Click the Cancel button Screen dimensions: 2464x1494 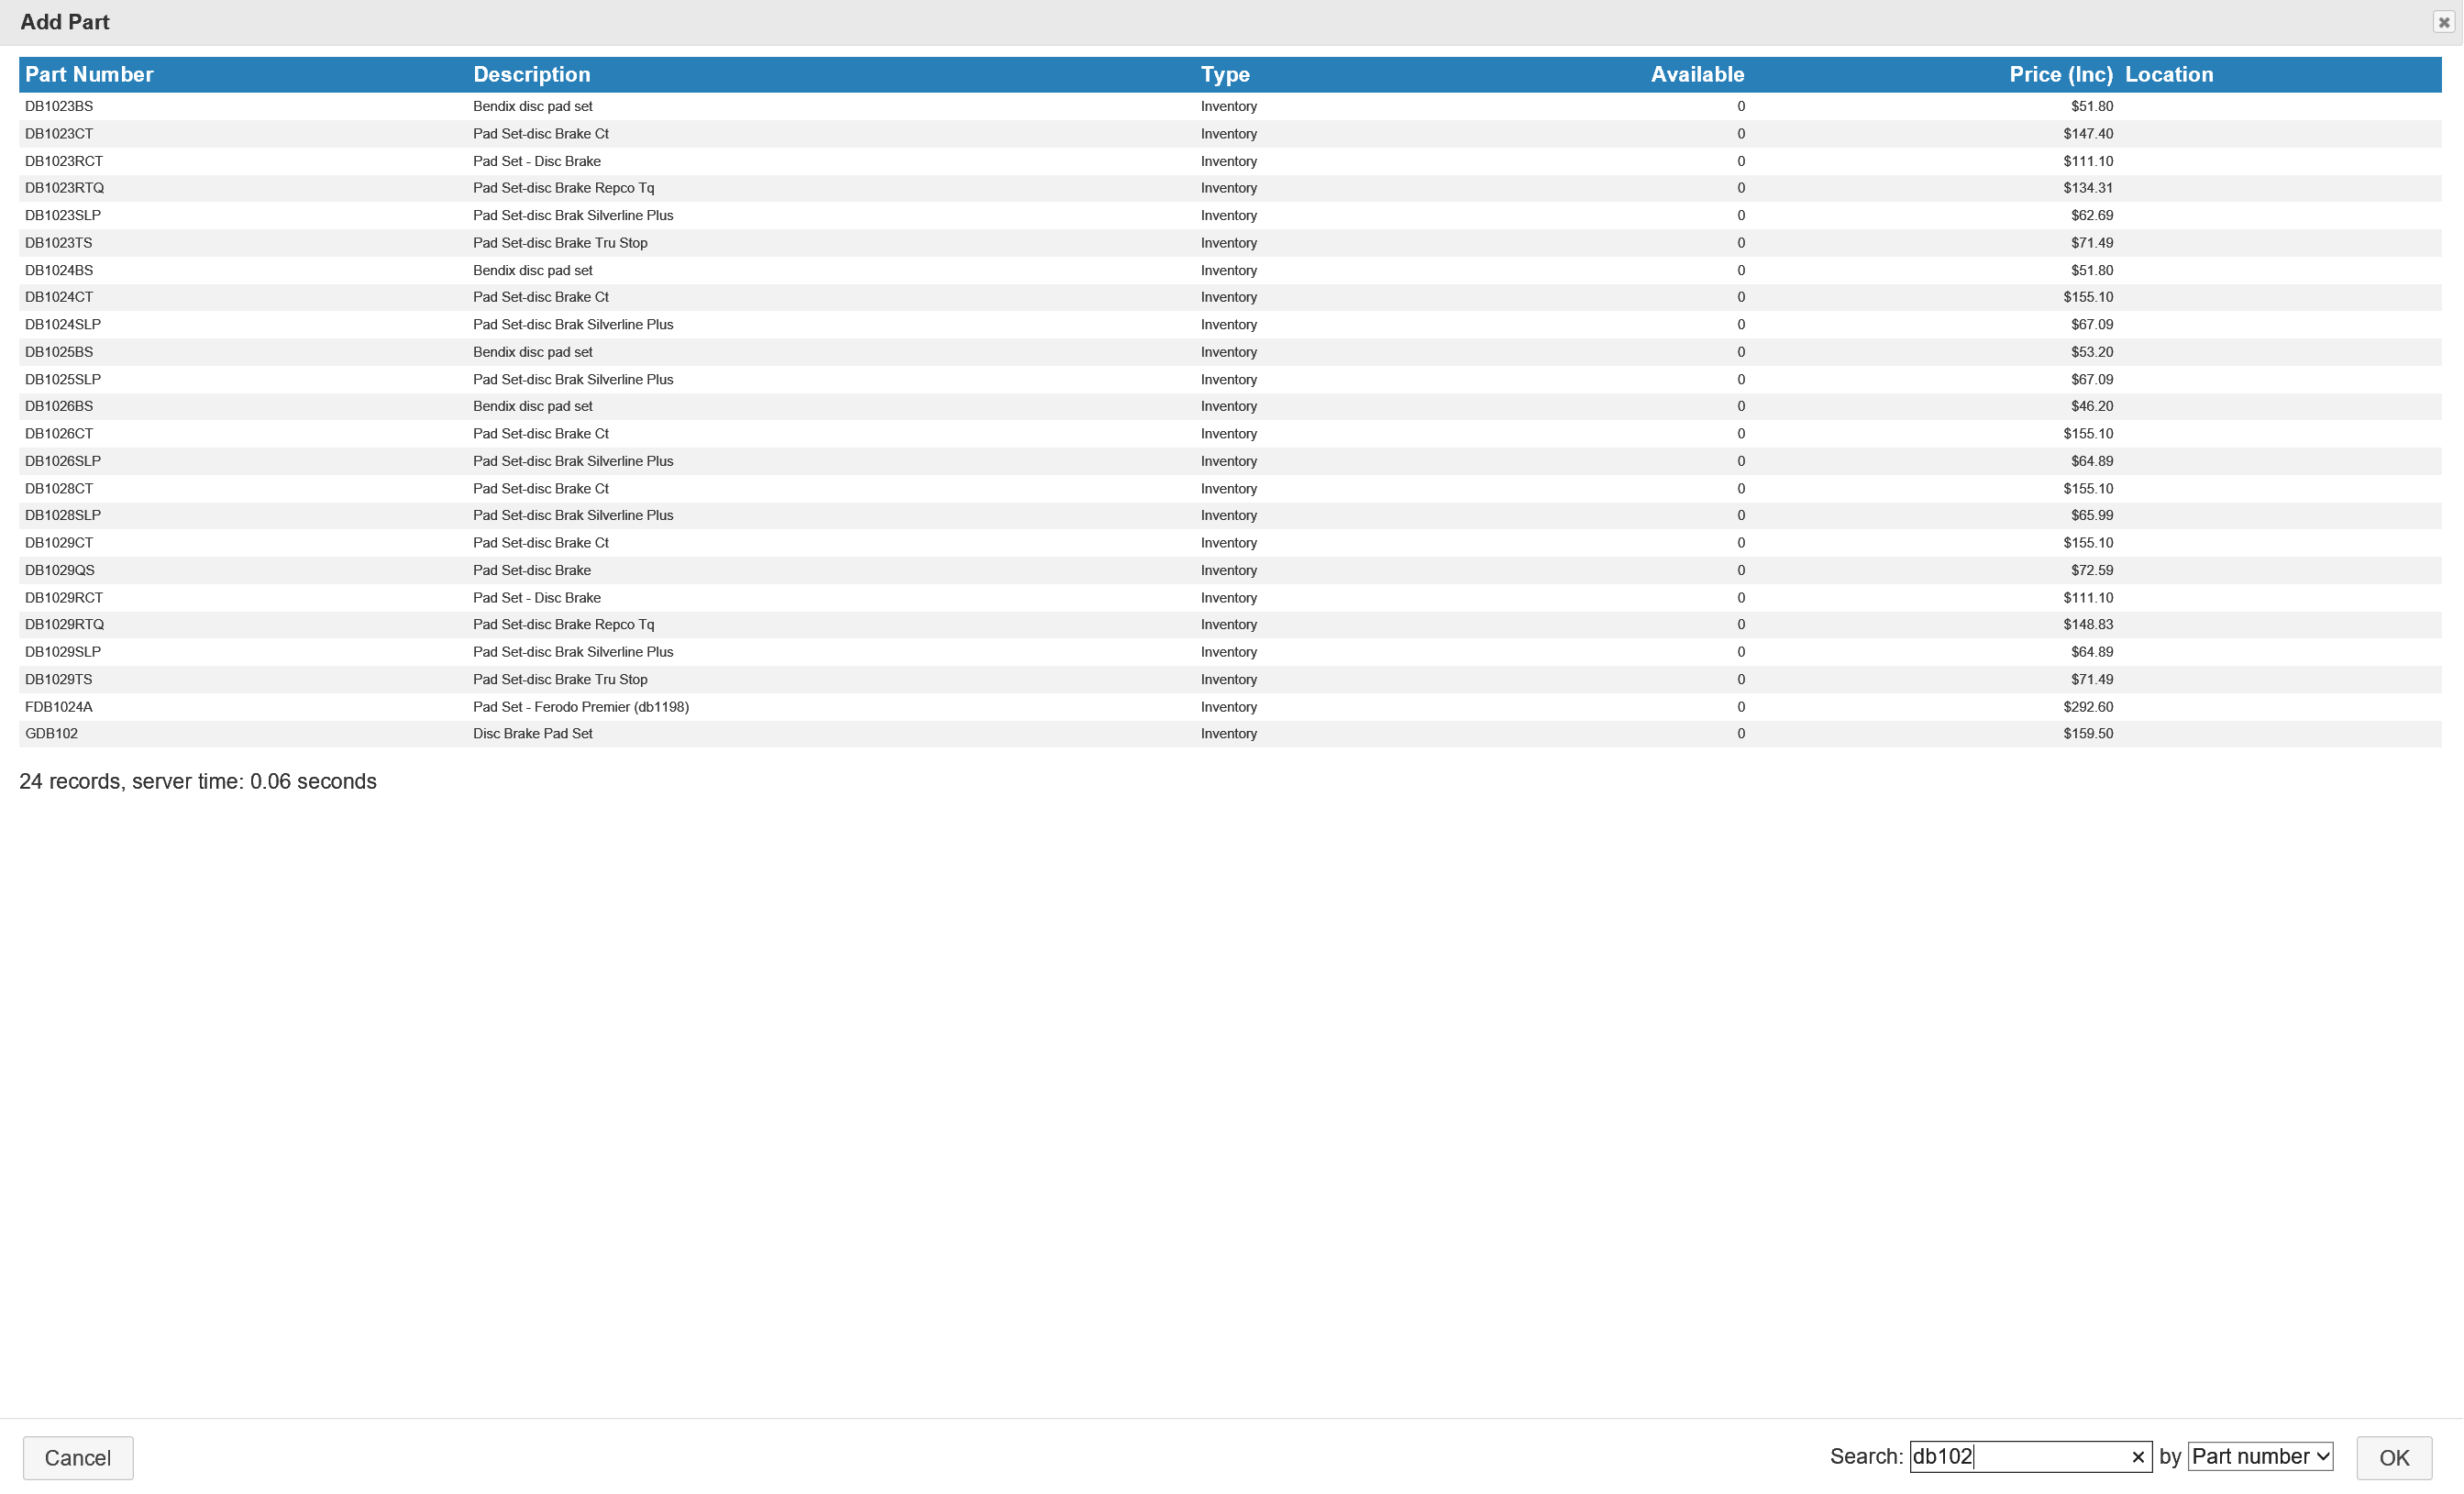pyautogui.click(x=78, y=1457)
